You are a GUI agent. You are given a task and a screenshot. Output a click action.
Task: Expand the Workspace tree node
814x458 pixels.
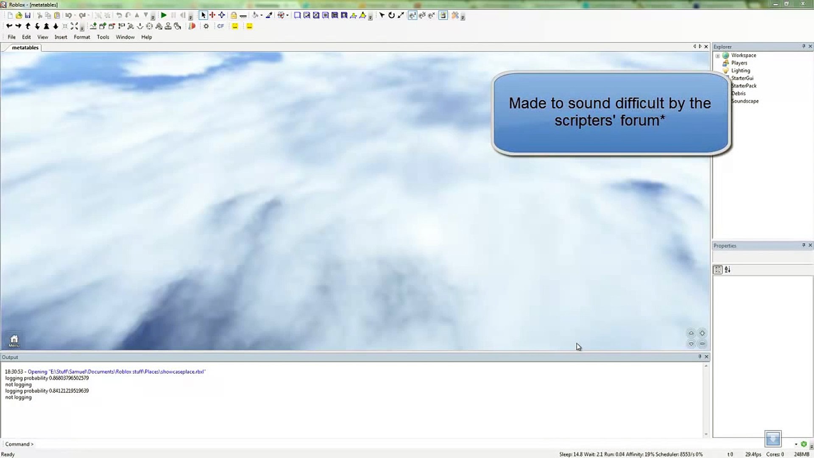pos(717,56)
